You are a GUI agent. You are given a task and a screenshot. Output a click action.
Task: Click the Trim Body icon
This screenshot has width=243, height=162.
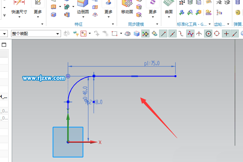click(x=67, y=15)
